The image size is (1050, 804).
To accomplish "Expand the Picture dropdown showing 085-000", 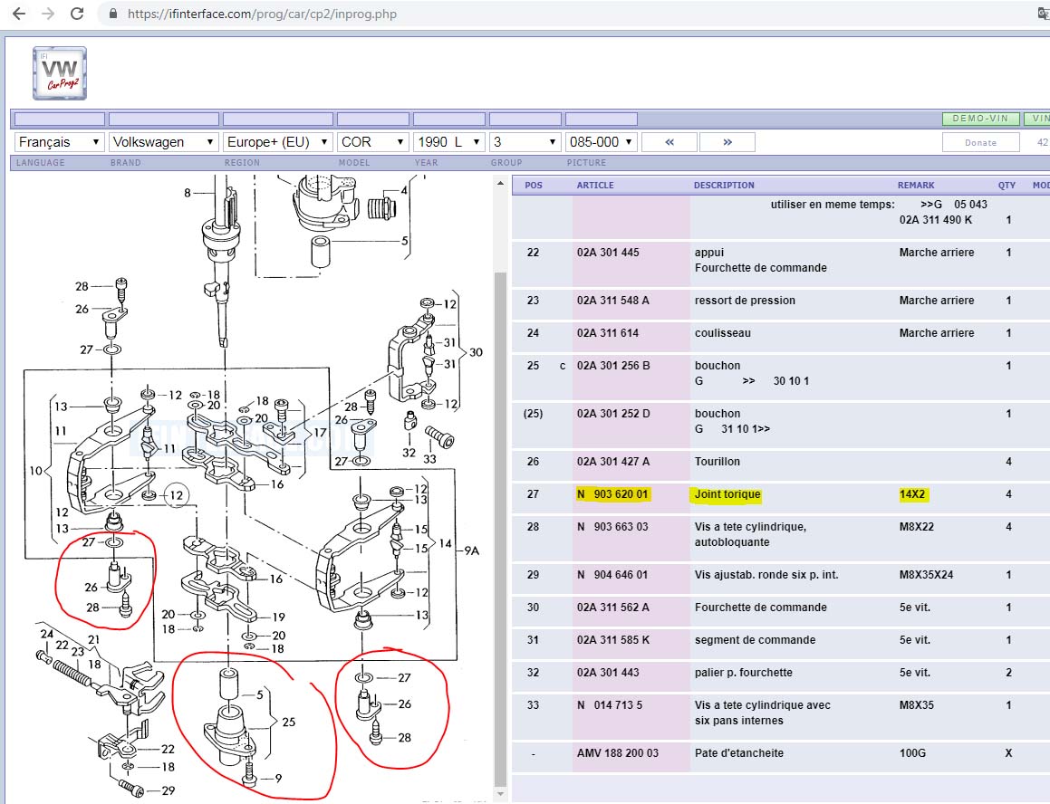I will tap(601, 142).
